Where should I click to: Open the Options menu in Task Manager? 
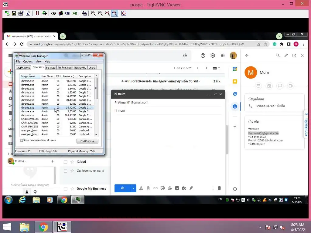[x=28, y=62]
